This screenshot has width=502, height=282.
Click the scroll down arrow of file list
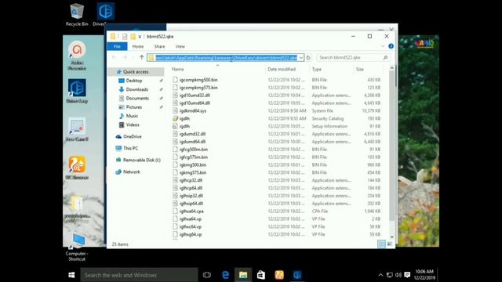(x=392, y=237)
